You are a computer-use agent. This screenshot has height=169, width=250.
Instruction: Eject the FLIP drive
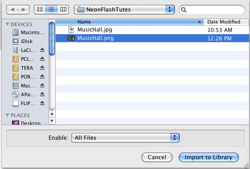click(42, 103)
